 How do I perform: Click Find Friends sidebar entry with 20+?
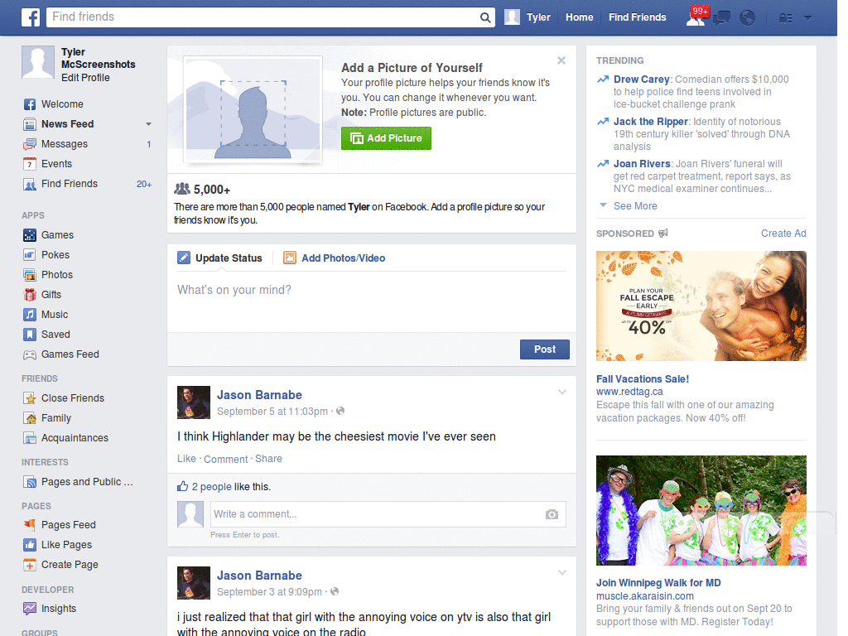pyautogui.click(x=87, y=184)
